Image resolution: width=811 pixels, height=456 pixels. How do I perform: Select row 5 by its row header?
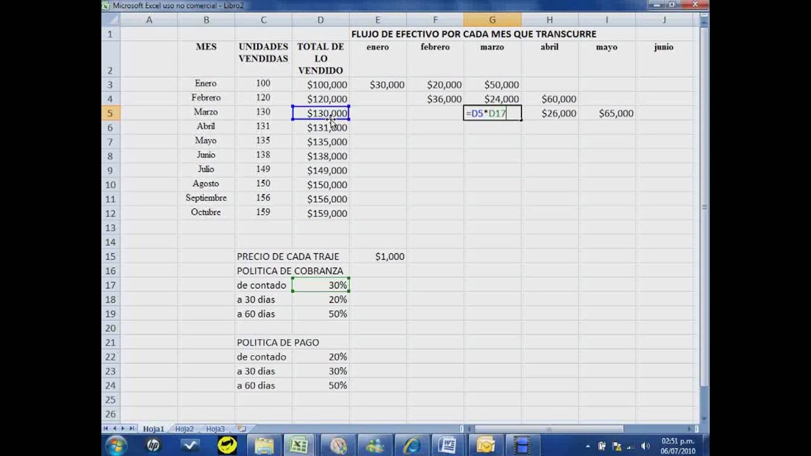tap(111, 113)
